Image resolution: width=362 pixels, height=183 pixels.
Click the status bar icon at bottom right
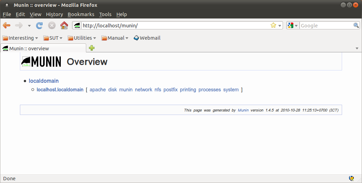(x=351, y=179)
